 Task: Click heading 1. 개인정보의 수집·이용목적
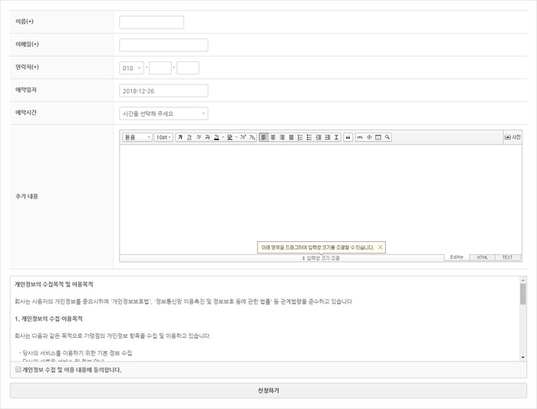pyautogui.click(x=48, y=319)
